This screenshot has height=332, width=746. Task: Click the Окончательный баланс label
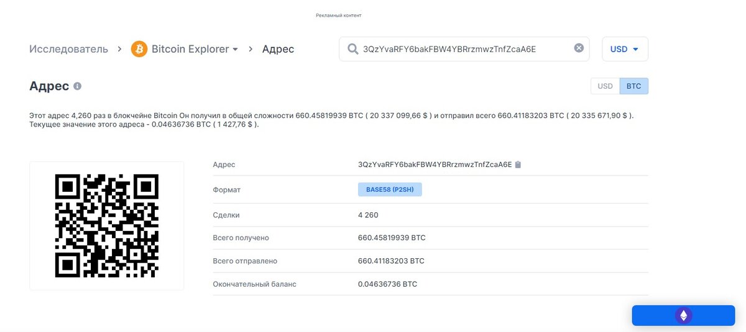[x=254, y=284]
